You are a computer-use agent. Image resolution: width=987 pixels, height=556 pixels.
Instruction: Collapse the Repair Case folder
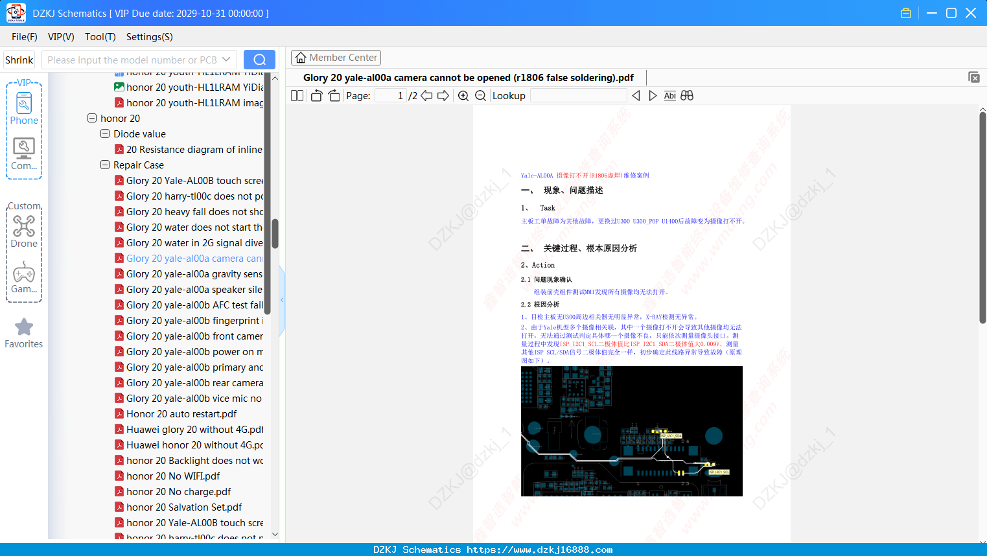(x=105, y=165)
